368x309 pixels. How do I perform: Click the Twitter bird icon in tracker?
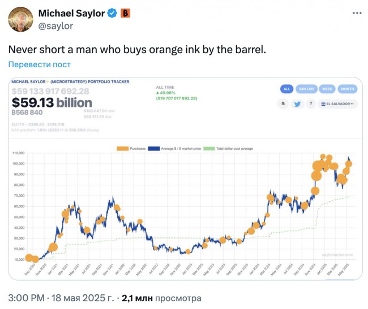click(x=297, y=104)
